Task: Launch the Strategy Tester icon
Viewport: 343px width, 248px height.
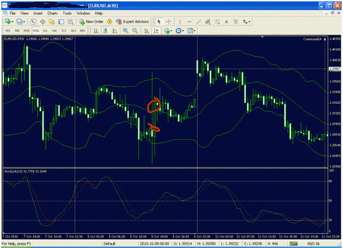Action: (x=70, y=21)
